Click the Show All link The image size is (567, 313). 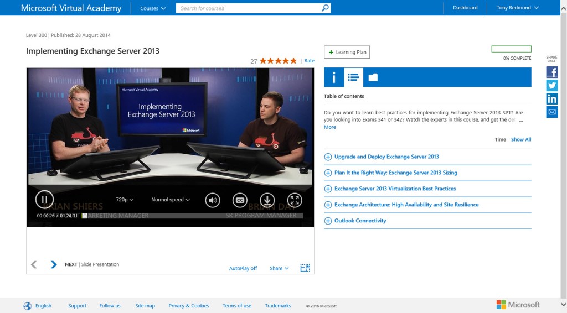(520, 139)
